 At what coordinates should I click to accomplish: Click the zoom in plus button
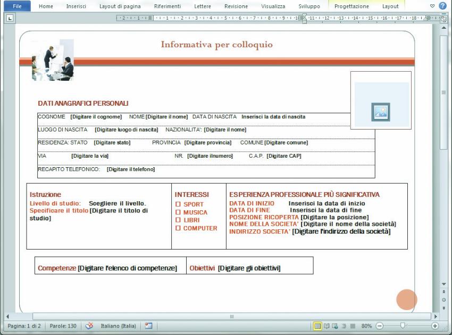pyautogui.click(x=436, y=325)
